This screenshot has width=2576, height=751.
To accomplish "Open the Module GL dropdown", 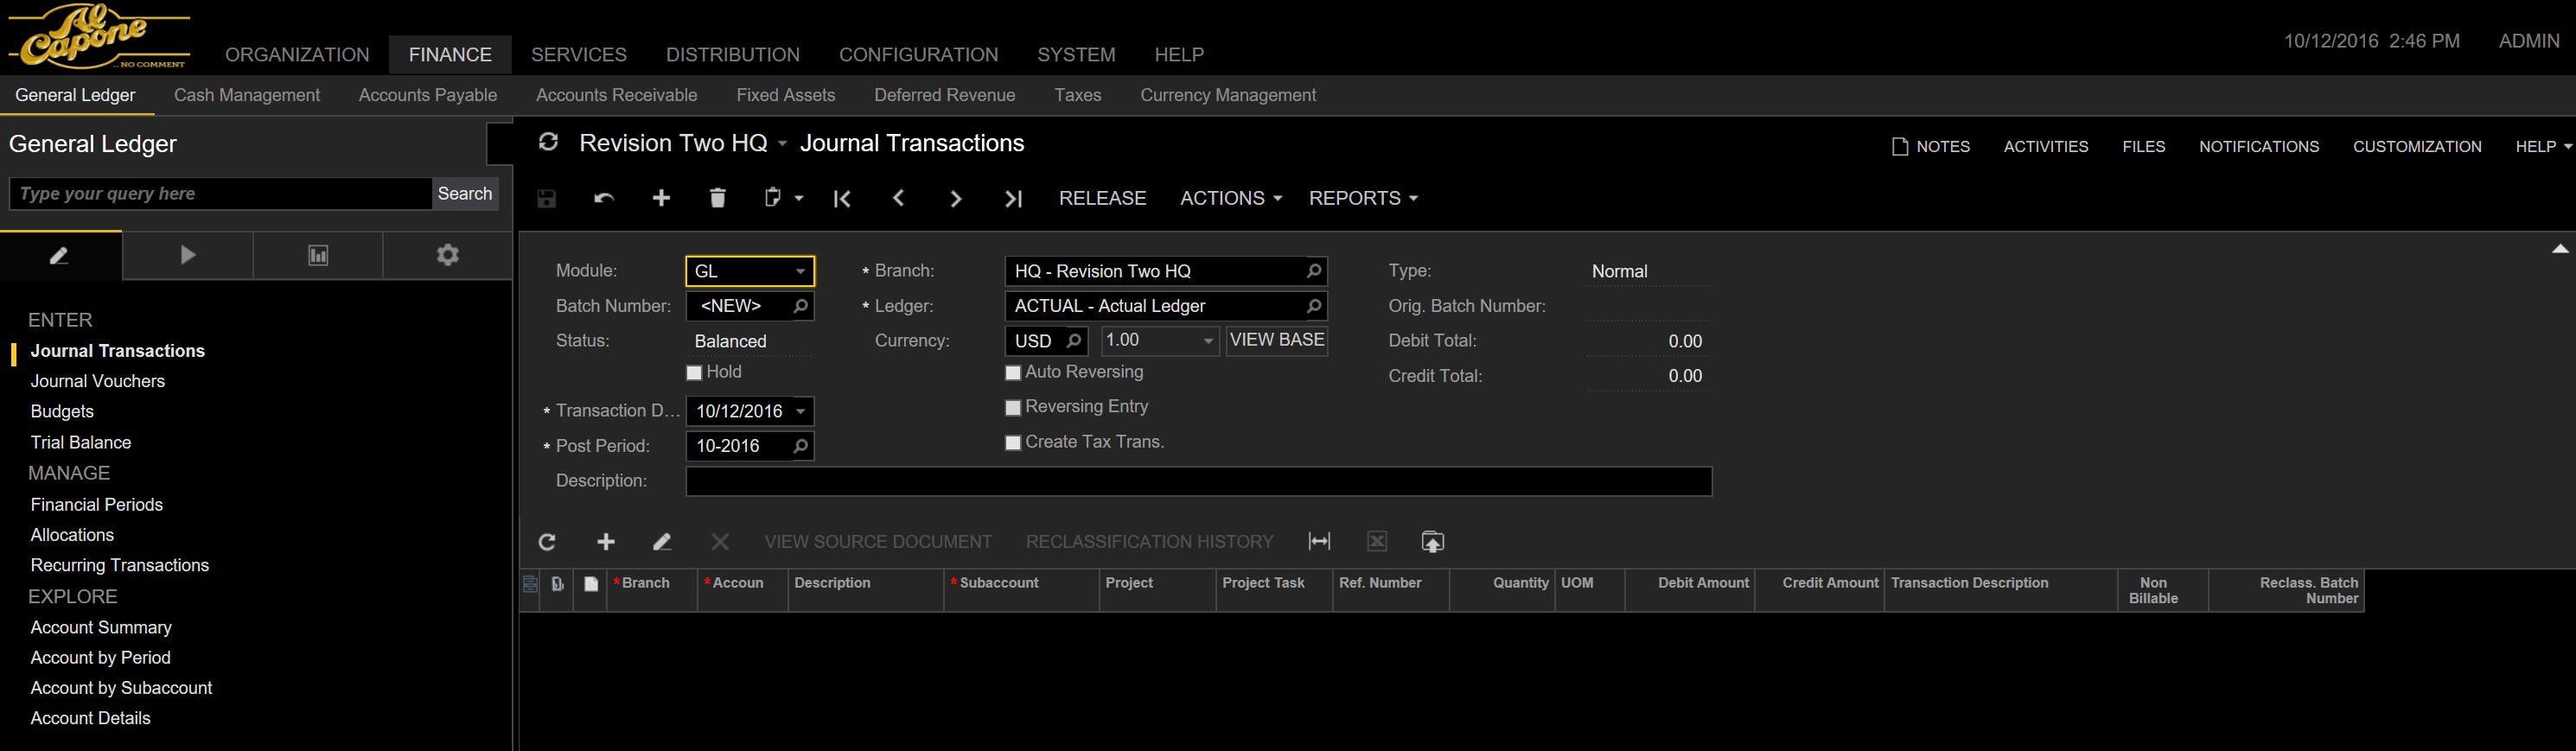I will pyautogui.click(x=800, y=271).
